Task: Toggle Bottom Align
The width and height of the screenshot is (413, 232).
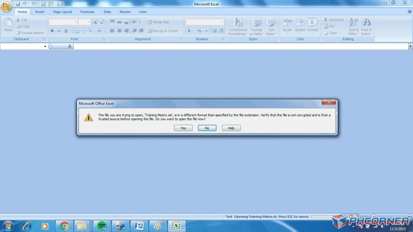Action: (x=126, y=22)
